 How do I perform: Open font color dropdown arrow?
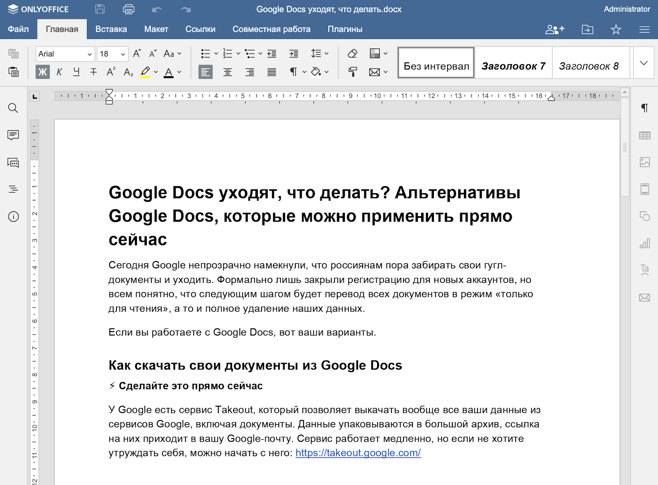pos(179,72)
